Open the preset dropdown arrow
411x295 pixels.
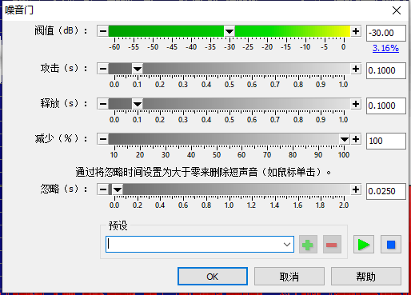[287, 244]
